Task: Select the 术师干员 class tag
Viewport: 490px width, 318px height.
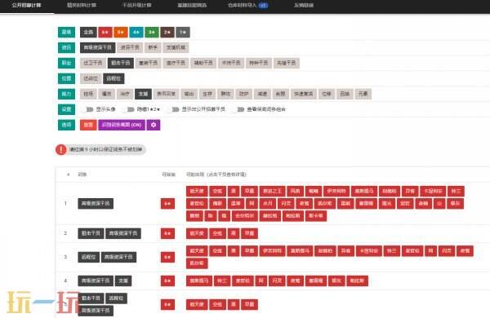Action: (231, 63)
